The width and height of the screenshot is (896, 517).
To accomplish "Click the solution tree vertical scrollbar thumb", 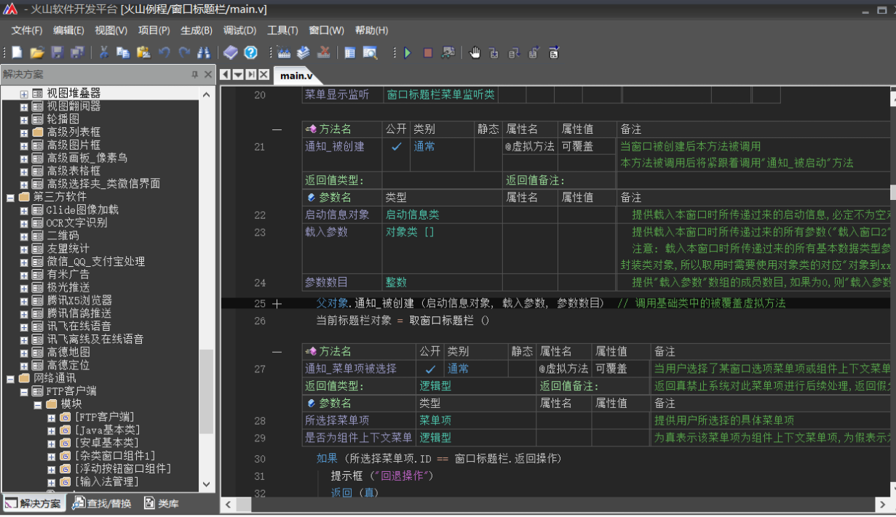I will pyautogui.click(x=207, y=390).
